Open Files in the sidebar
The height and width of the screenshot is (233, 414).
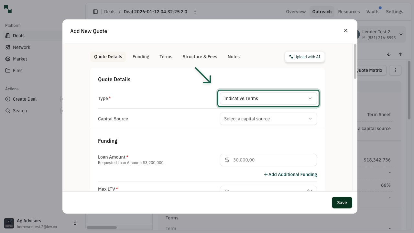click(x=17, y=71)
